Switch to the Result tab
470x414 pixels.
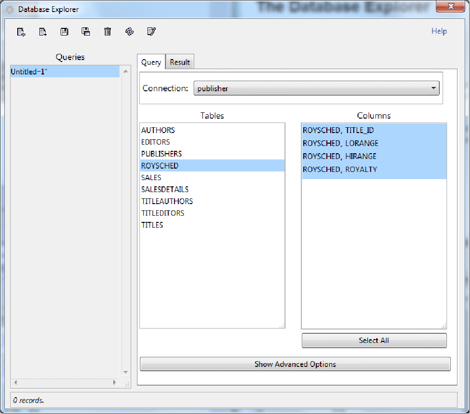(x=180, y=62)
